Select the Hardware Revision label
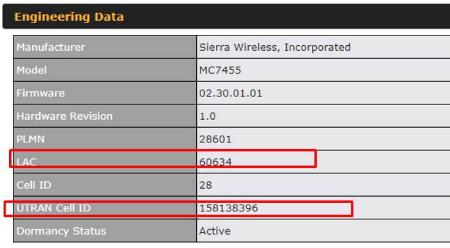Image resolution: width=450 pixels, height=248 pixels. [65, 116]
